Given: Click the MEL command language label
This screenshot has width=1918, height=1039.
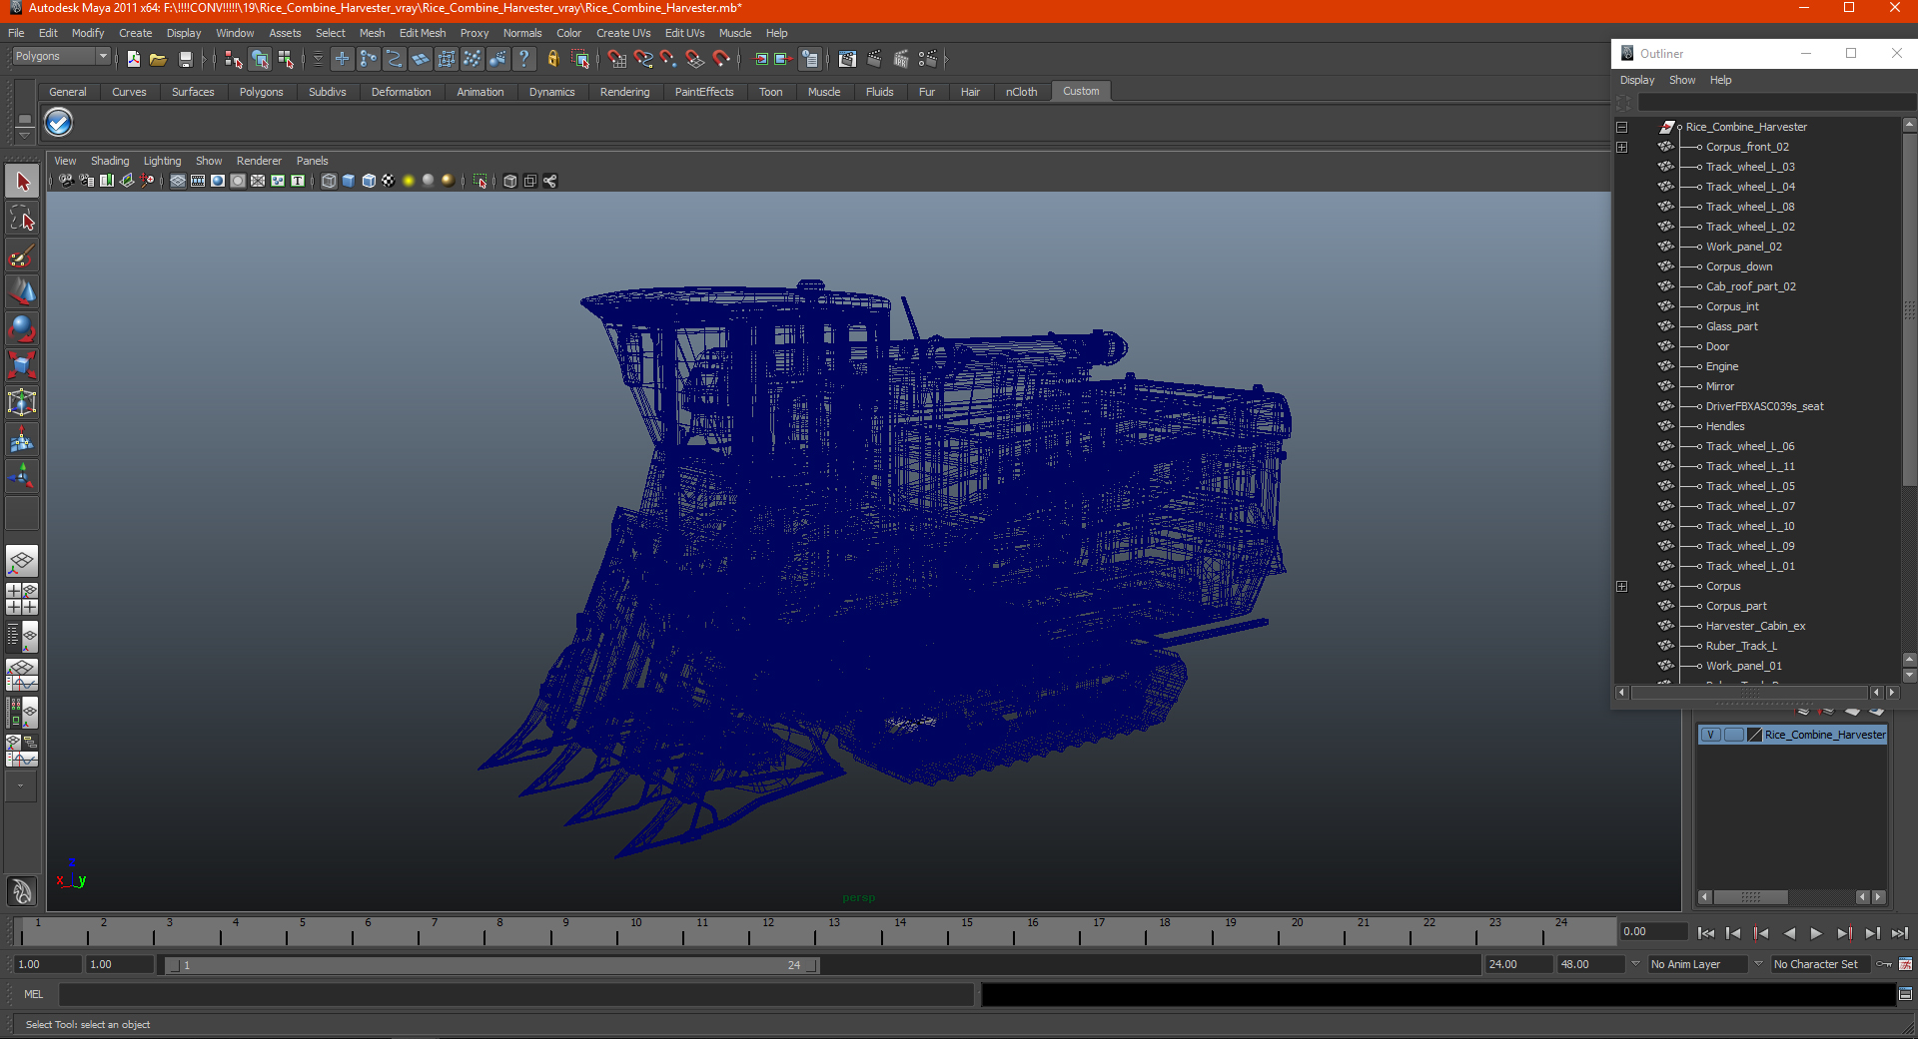Looking at the screenshot, I should (x=34, y=994).
